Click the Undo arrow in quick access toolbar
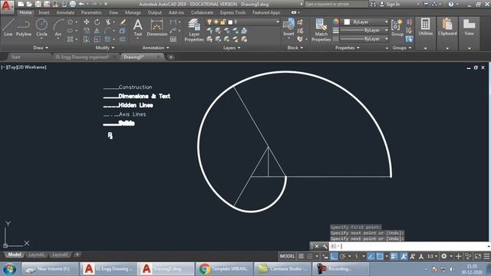Image resolution: width=491 pixels, height=276 pixels. (x=81, y=4)
